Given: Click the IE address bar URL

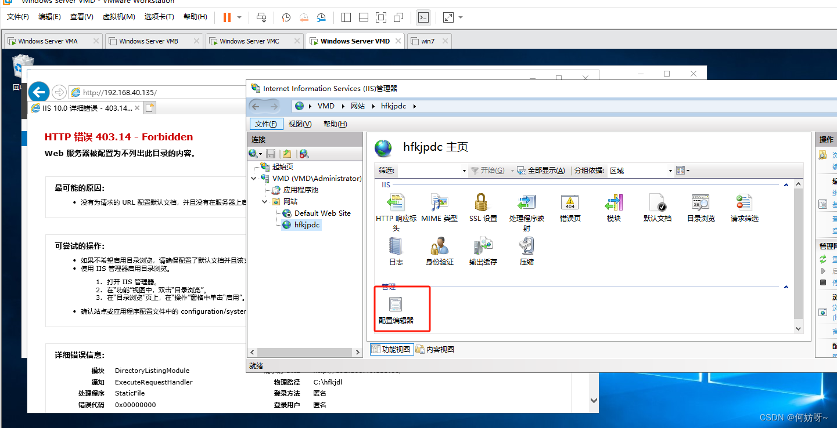Looking at the screenshot, I should [x=120, y=92].
